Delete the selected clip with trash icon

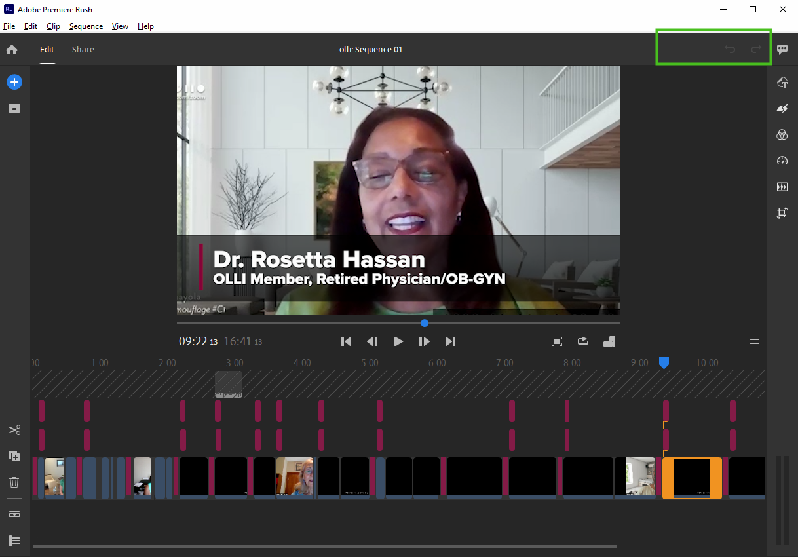click(x=14, y=482)
